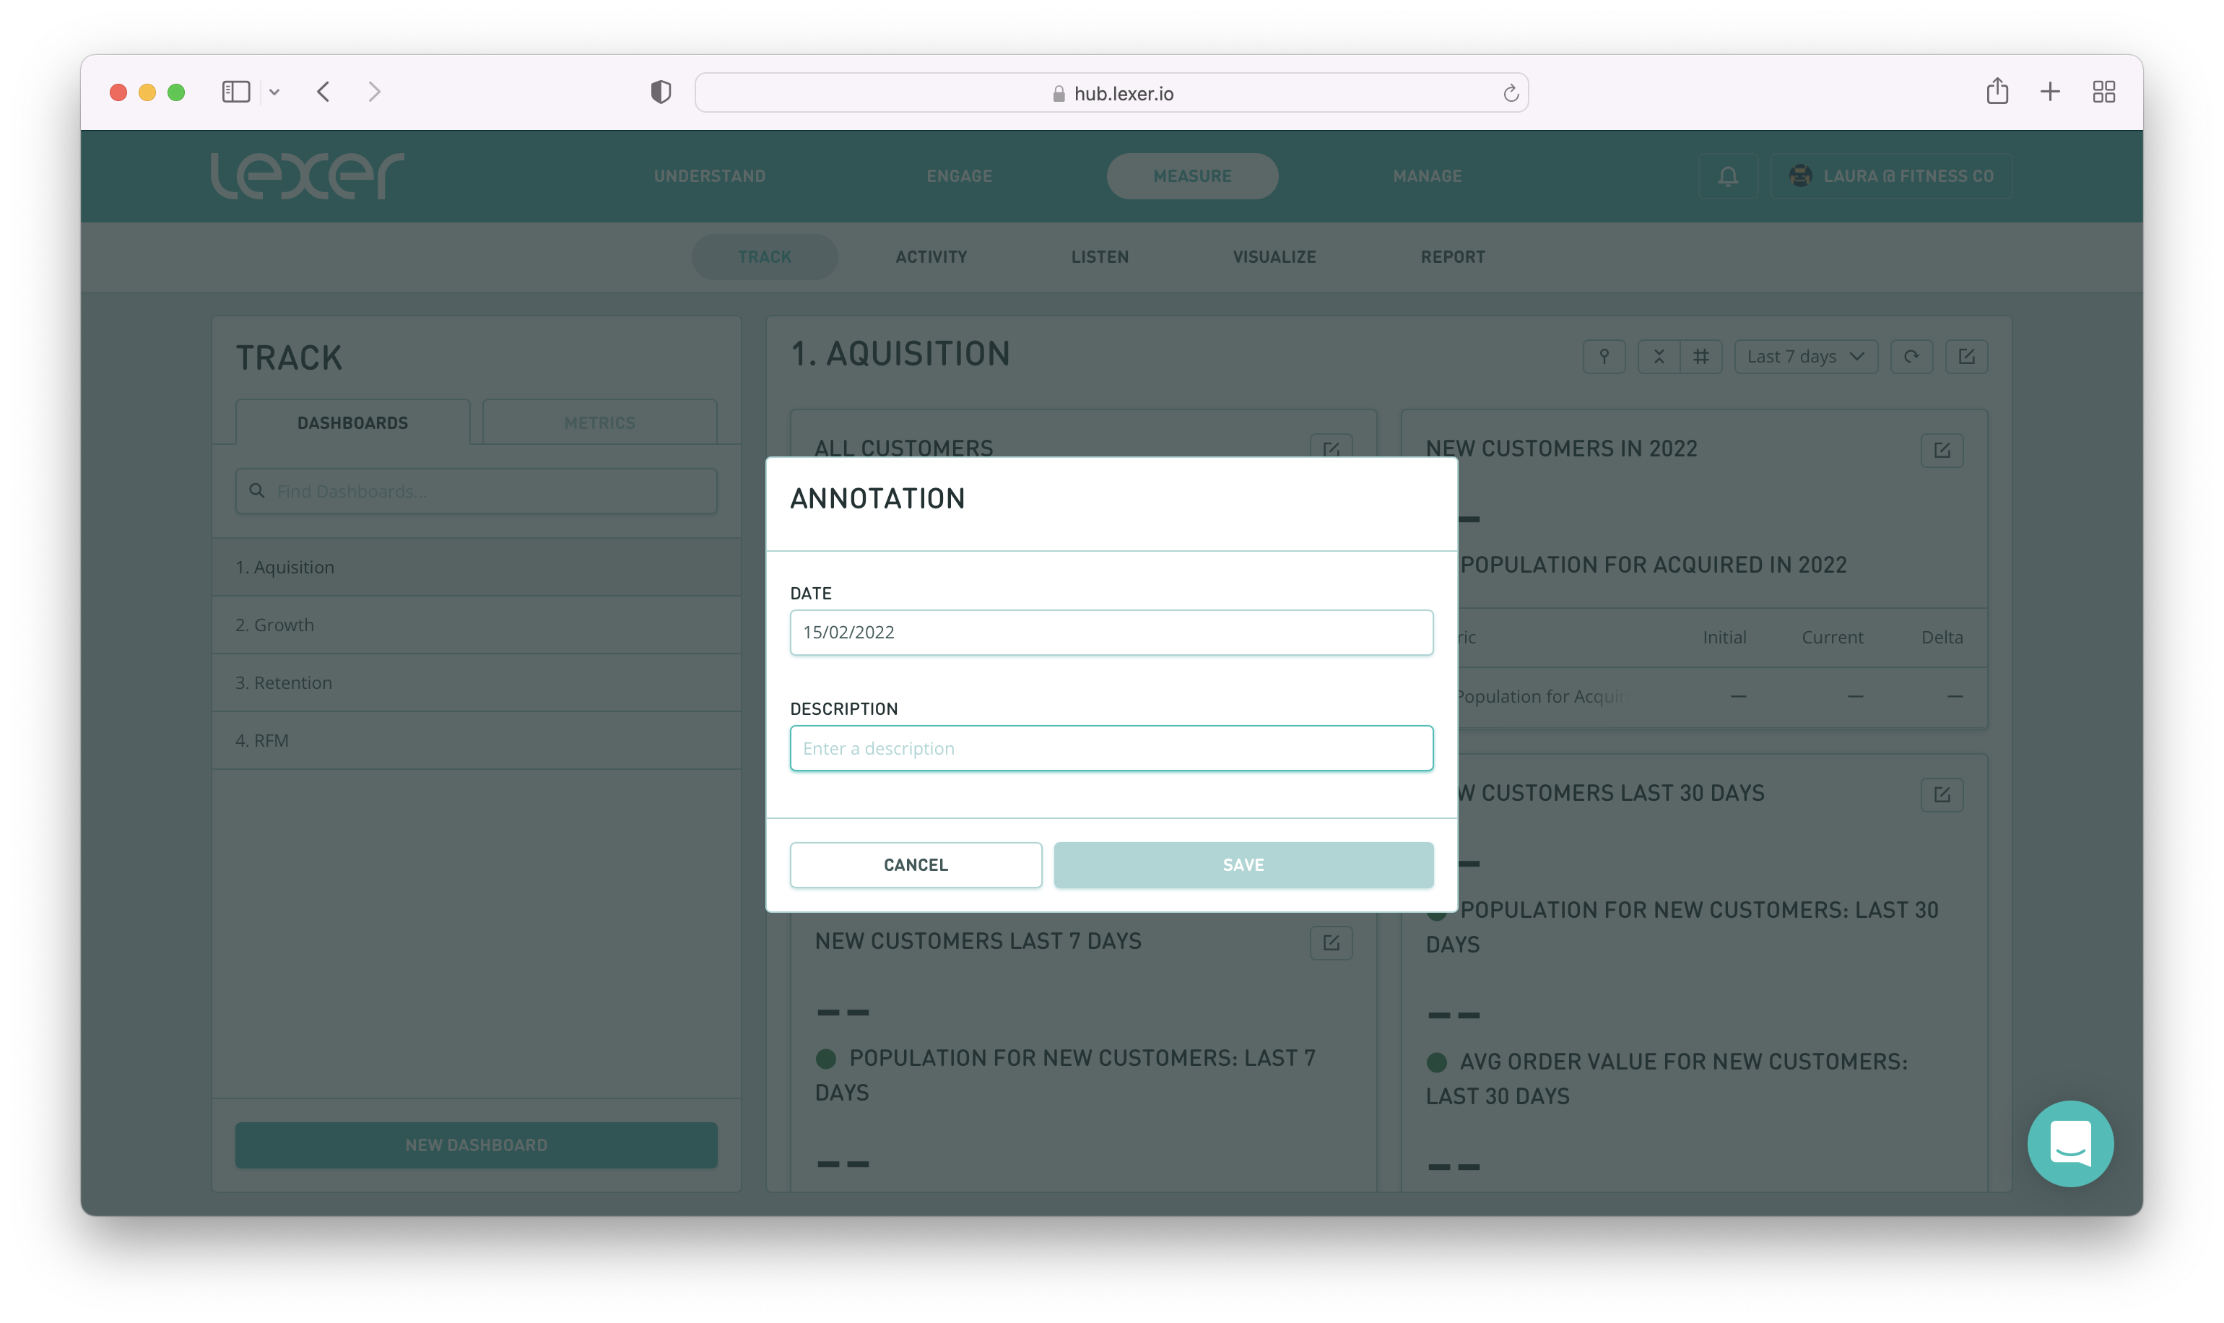This screenshot has height=1323, width=2224.
Task: Open the sidebar options chevron
Action: [274, 92]
